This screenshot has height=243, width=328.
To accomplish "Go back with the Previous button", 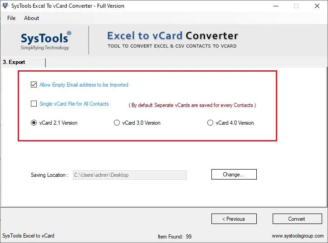I will (234, 219).
